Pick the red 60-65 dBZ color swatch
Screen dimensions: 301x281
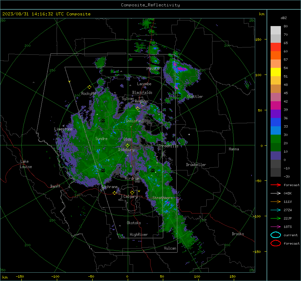tap(276, 47)
